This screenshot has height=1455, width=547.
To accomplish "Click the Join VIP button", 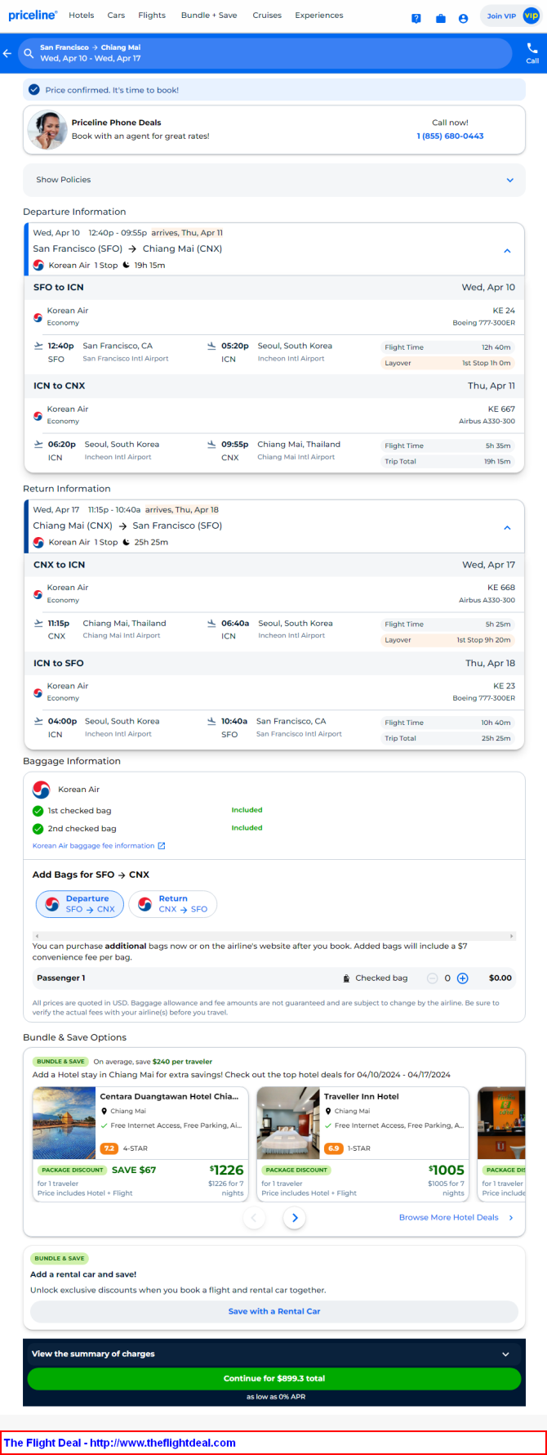I will click(510, 16).
